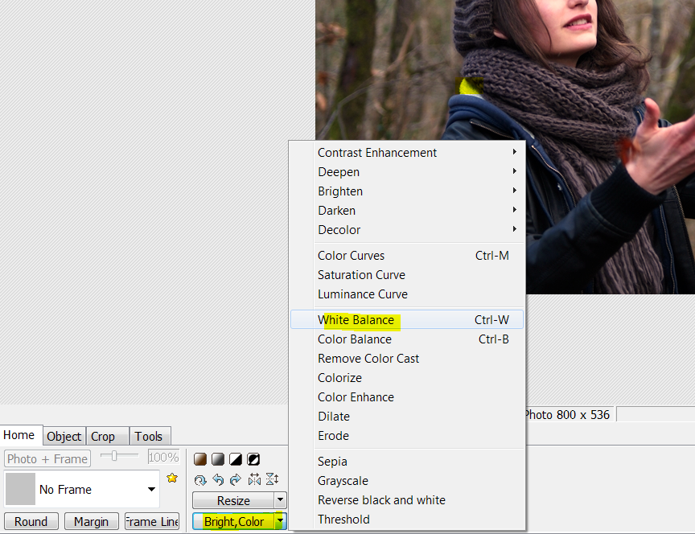Click the Photo + Frame button
Viewport: 695px width, 534px height.
47,458
